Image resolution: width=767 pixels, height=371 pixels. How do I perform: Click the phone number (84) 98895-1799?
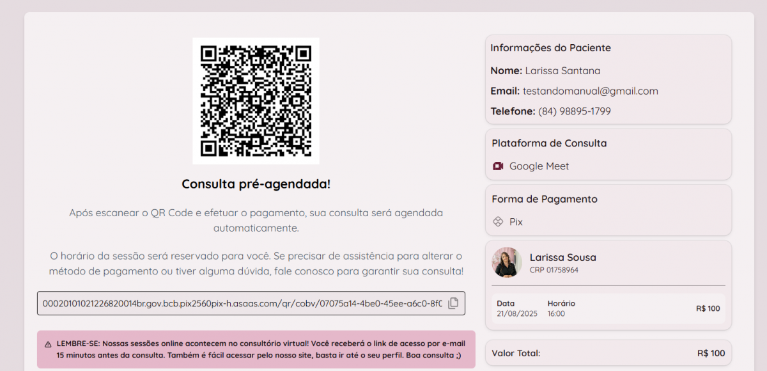(x=574, y=111)
